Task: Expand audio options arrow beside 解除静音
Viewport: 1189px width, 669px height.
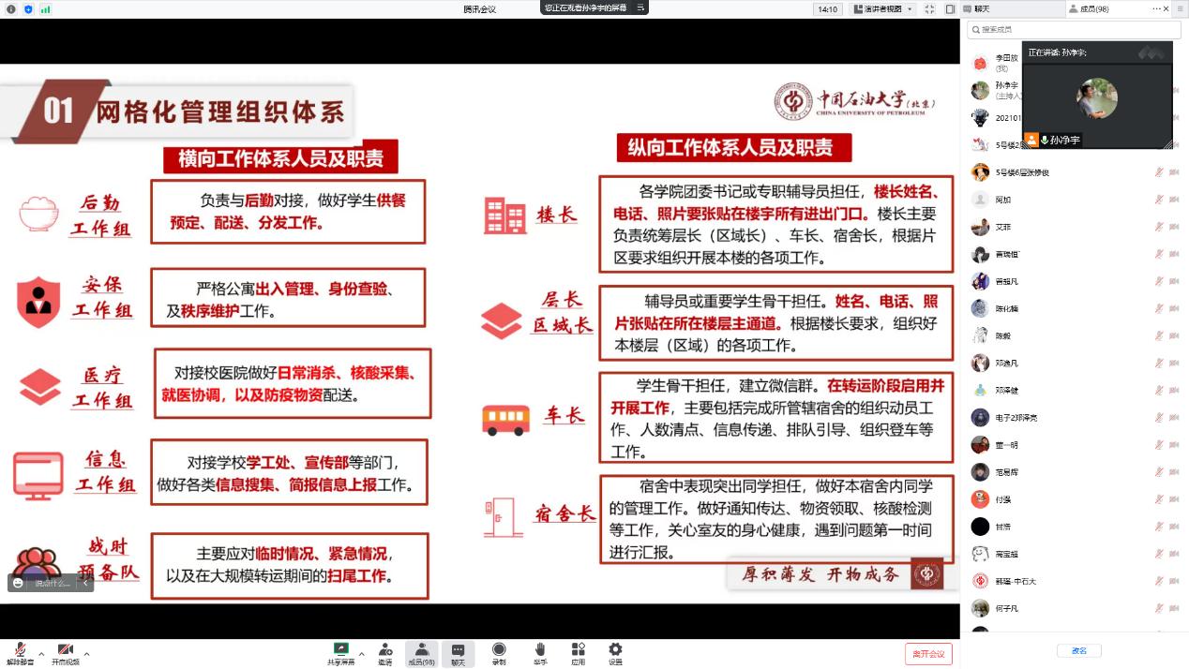Action: [x=41, y=654]
